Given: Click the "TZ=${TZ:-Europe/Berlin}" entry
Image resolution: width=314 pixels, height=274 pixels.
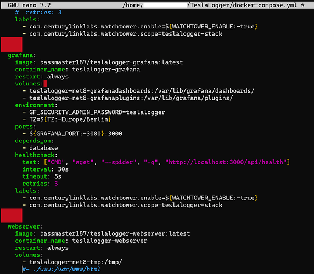Looking at the screenshot, I should tap(70, 119).
